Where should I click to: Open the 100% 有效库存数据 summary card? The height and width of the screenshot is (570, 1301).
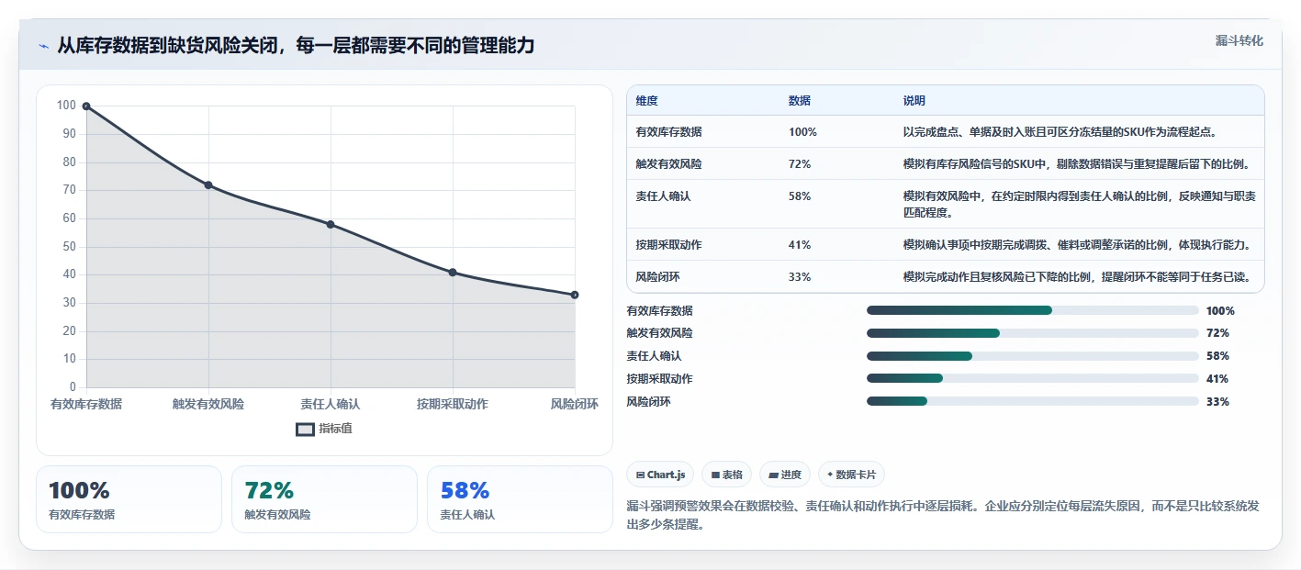click(129, 499)
